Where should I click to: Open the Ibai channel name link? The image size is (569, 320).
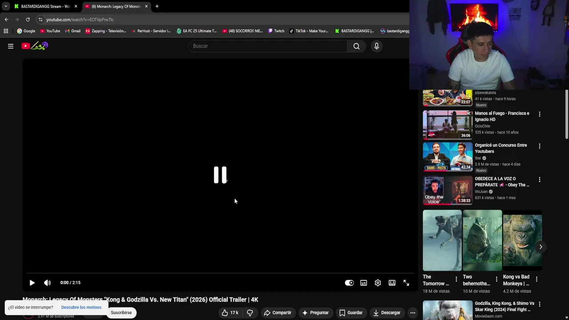tap(478, 158)
